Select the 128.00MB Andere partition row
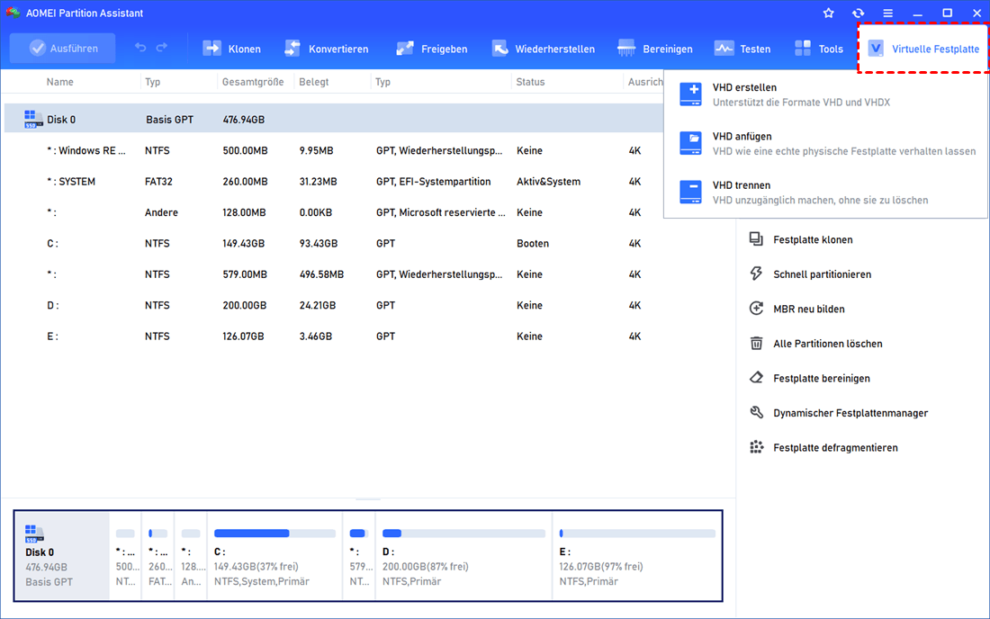Viewport: 990px width, 619px height. 335,212
